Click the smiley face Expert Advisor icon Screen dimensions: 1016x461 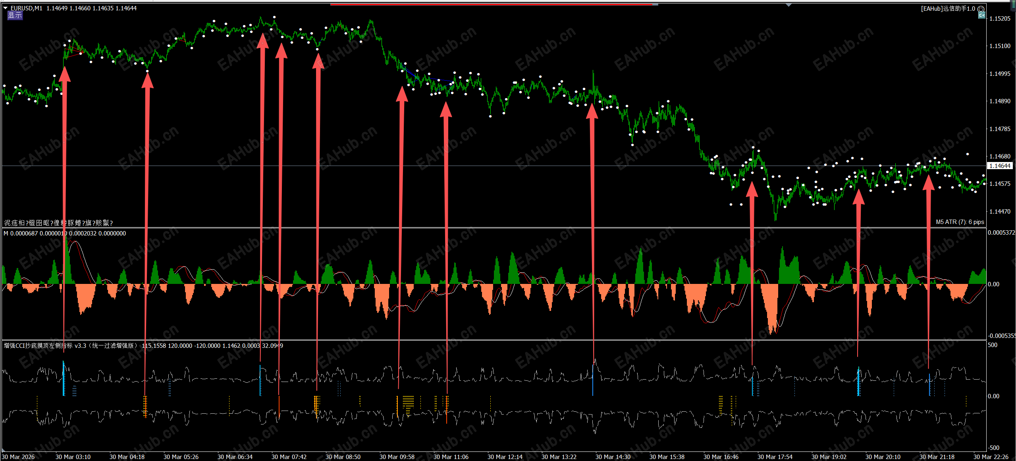tap(981, 9)
